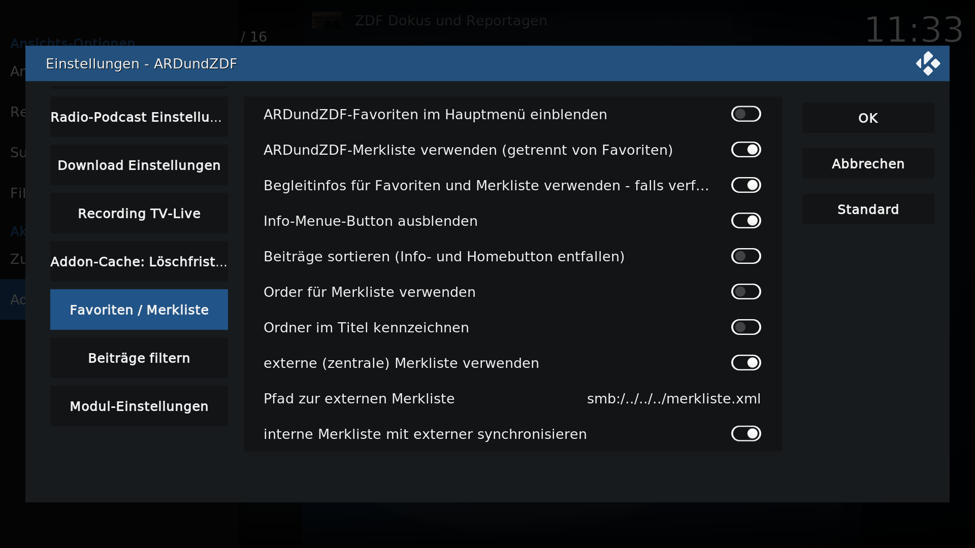Click ZDF Dokus und Reportagen thumbnail icon
The height and width of the screenshot is (548, 975).
[327, 21]
